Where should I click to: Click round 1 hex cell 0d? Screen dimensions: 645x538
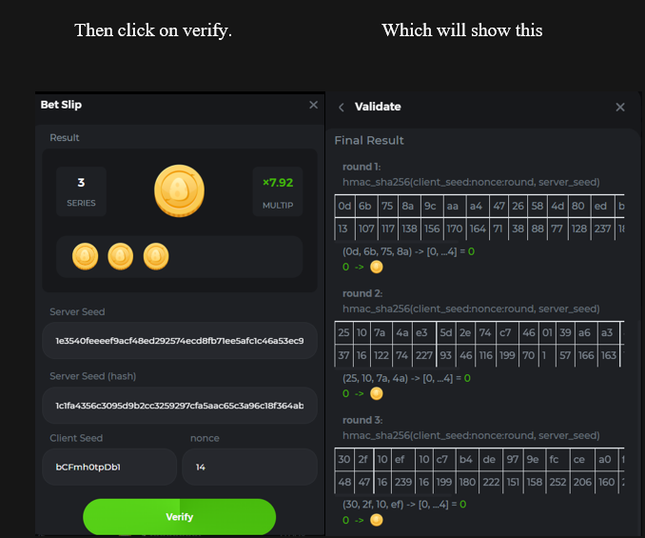343,207
